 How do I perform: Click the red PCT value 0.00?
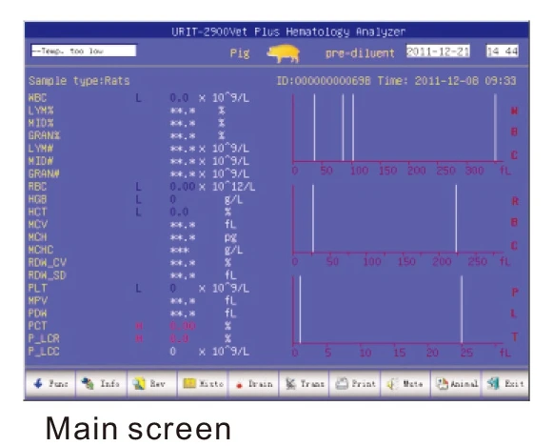tap(183, 326)
